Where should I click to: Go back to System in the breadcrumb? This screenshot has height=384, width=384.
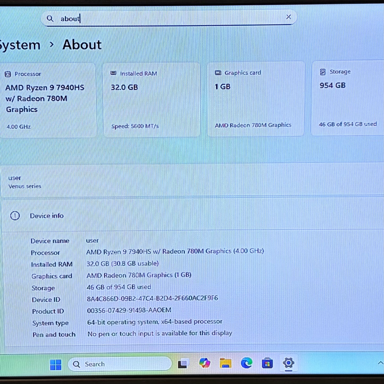tap(20, 45)
